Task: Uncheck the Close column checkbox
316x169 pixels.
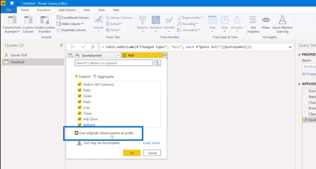Action: click(79, 113)
